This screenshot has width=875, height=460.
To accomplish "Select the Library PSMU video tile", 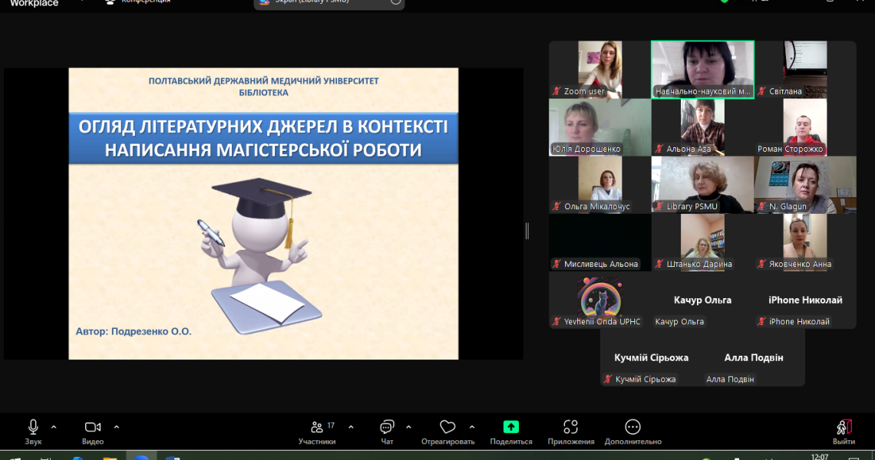I will 702,185.
